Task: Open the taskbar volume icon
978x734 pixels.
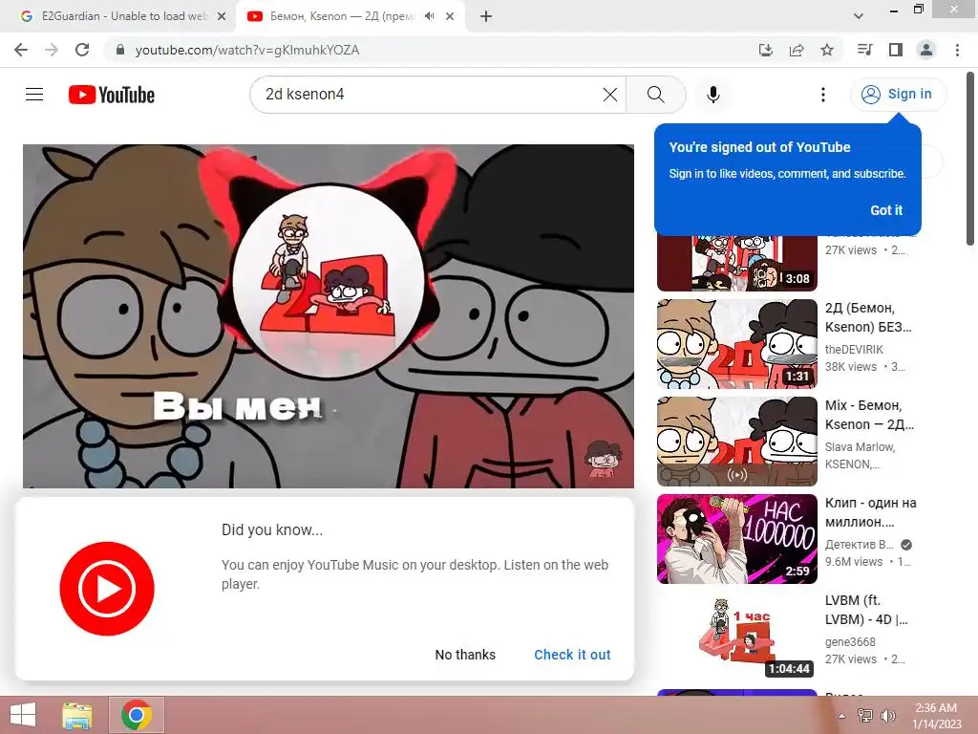Action: (x=887, y=715)
